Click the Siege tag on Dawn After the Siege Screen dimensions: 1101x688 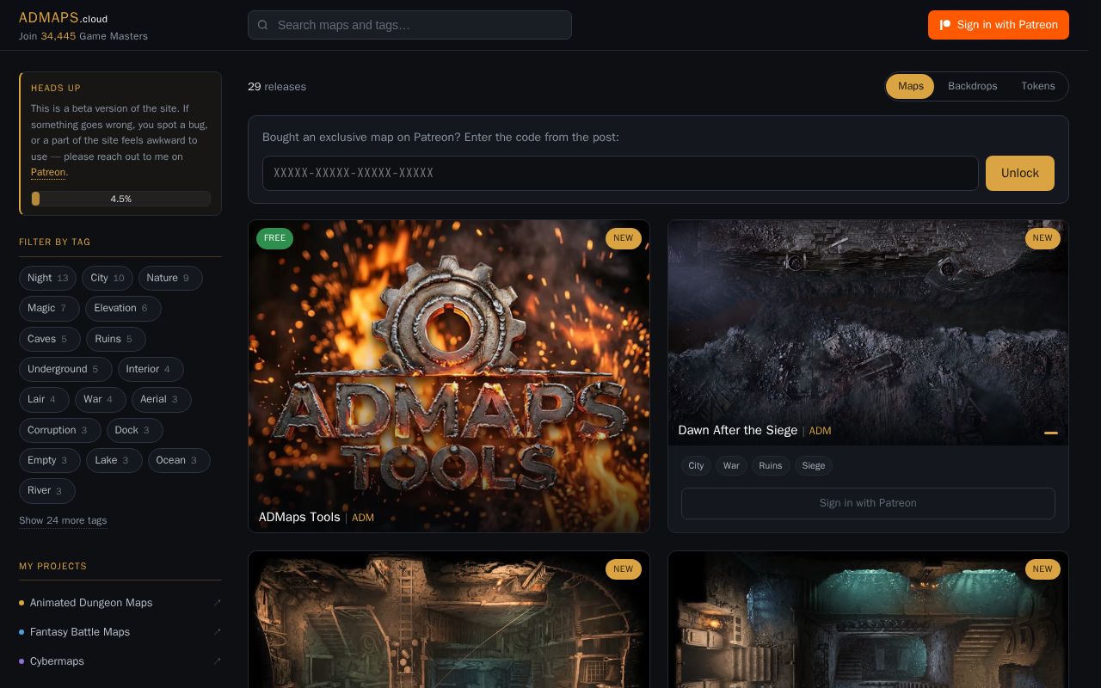pyautogui.click(x=814, y=465)
